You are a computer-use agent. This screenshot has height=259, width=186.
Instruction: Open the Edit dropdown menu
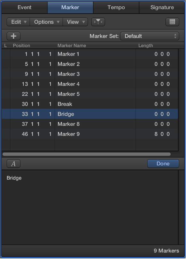(x=18, y=22)
